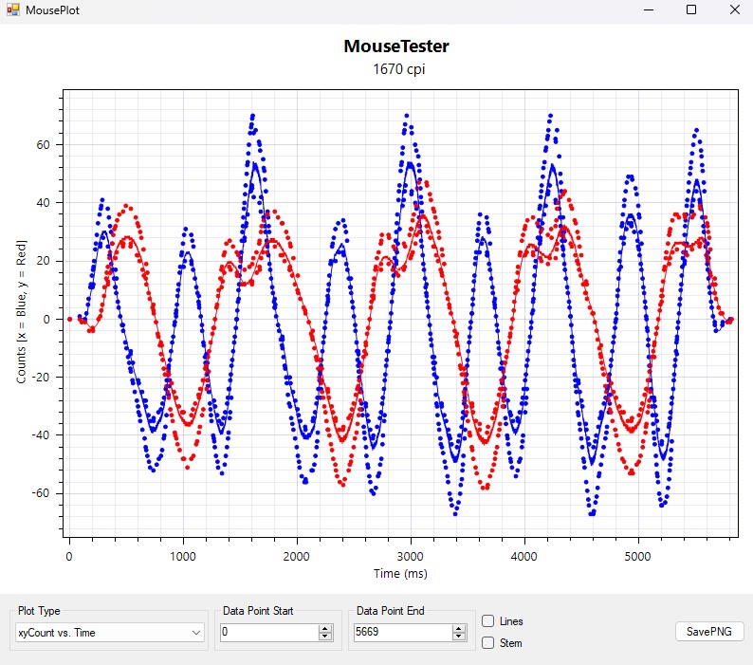Enable the Lines checkbox
753x665 pixels.
point(488,621)
